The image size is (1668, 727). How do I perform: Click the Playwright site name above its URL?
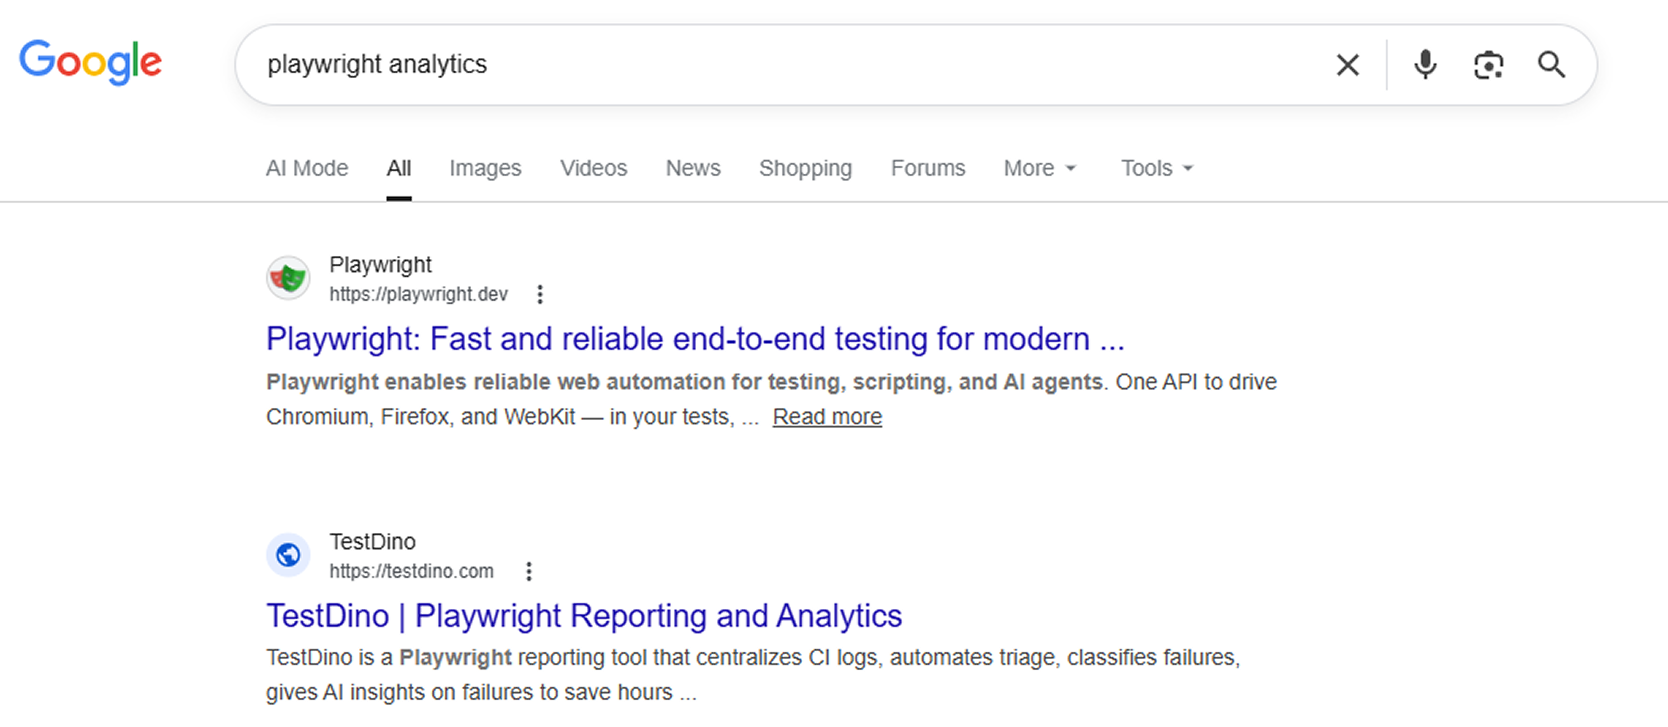point(380,265)
